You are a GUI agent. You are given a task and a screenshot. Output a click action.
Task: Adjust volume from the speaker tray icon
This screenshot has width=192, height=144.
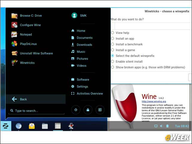coord(162,126)
